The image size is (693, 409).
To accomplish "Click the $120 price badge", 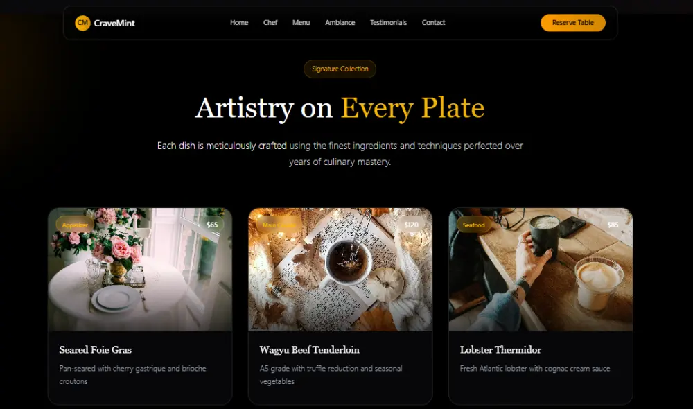I will (412, 225).
